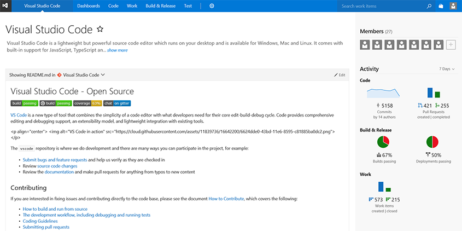Toggle the favorite star for project
This screenshot has height=231, width=462.
click(100, 28)
